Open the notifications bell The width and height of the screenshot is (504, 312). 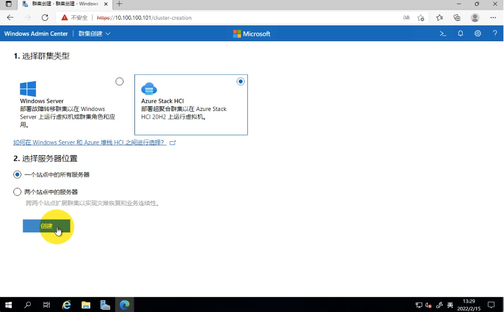tap(460, 33)
